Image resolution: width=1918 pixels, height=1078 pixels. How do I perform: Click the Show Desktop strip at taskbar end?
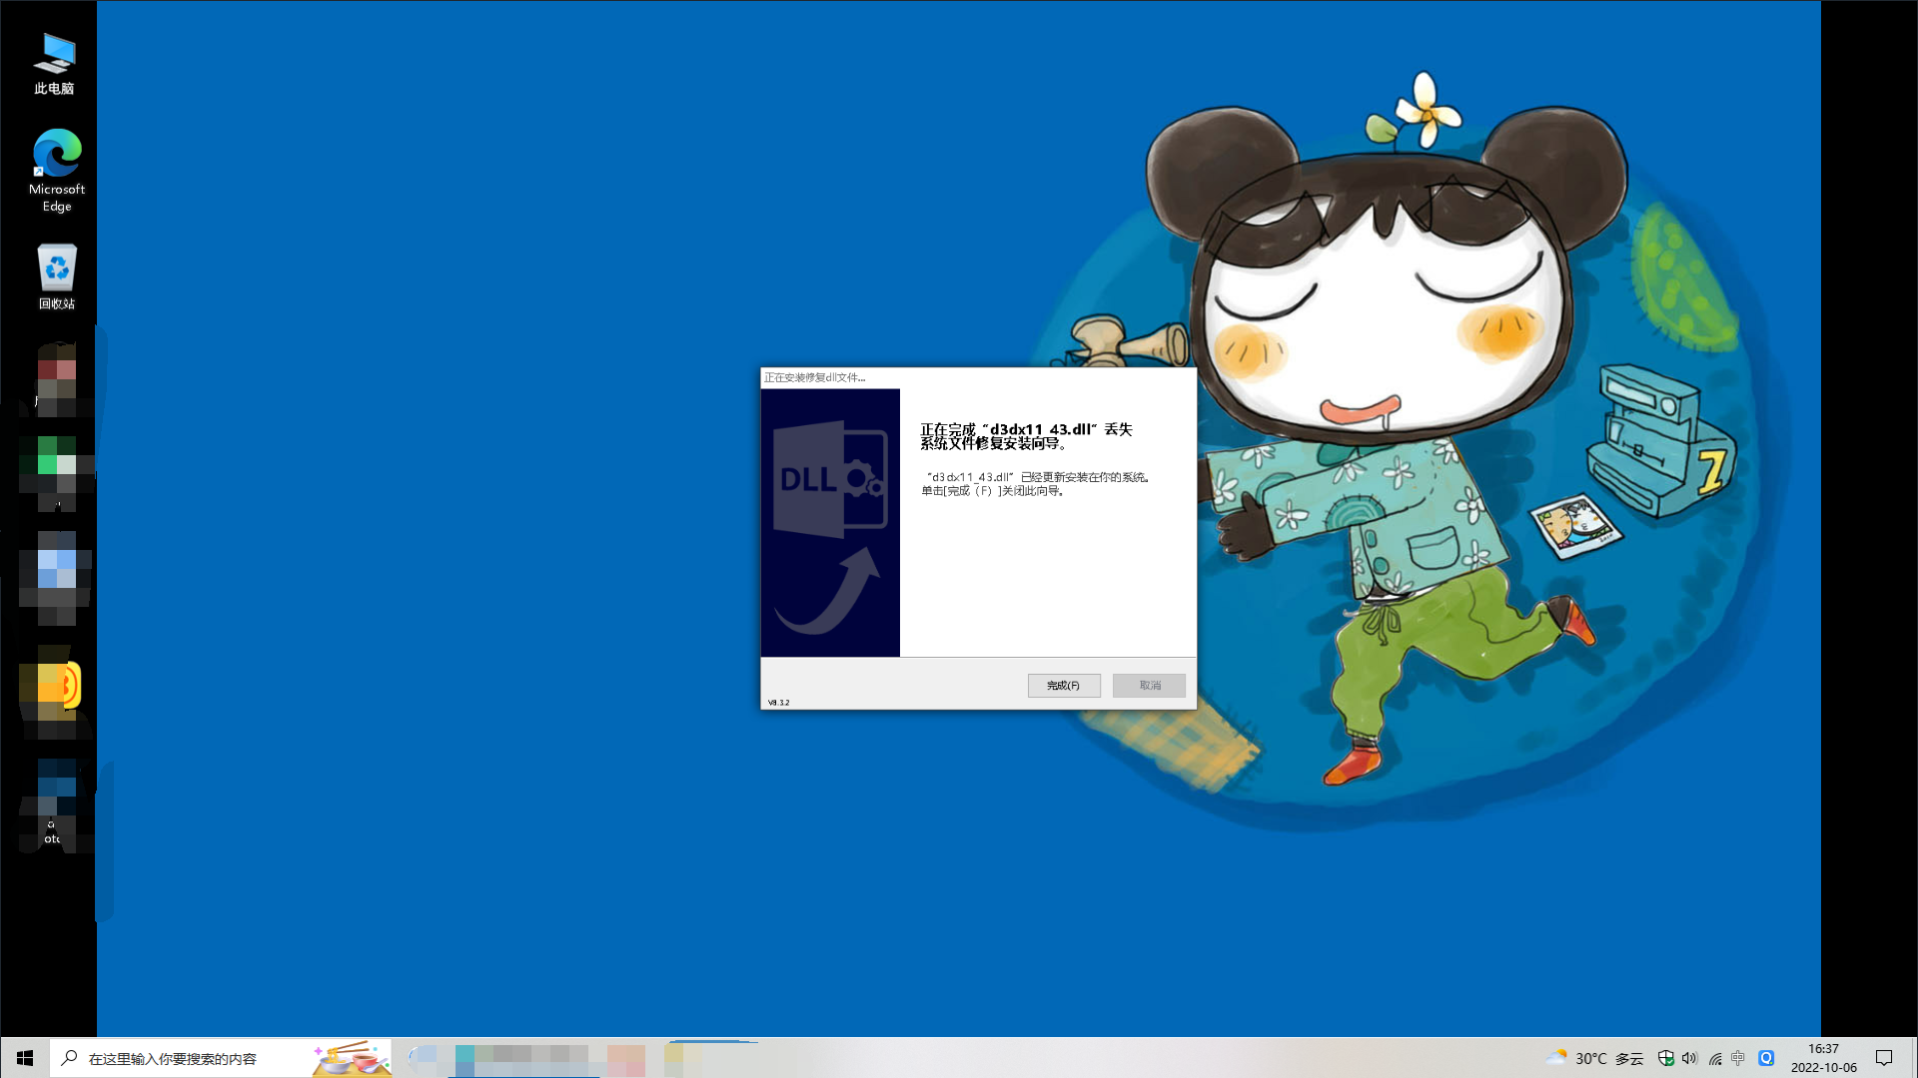tap(1914, 1058)
